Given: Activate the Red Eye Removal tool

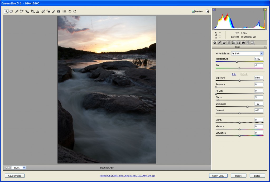Looking at the screenshot, I should tap(48, 12).
